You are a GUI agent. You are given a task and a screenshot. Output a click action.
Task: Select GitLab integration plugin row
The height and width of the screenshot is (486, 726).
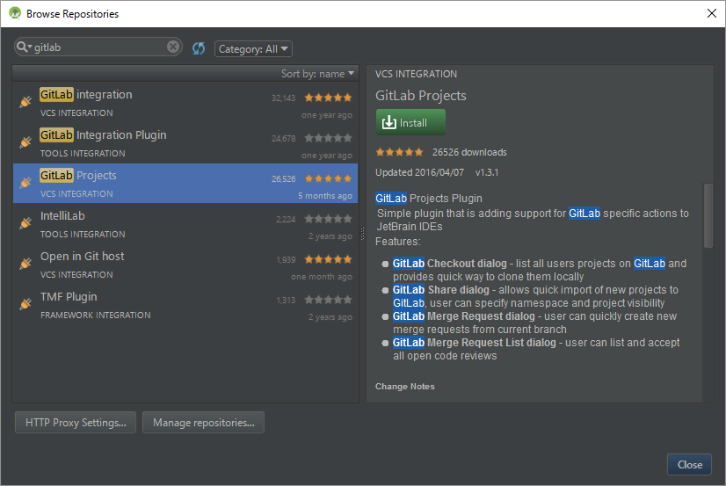click(x=185, y=103)
